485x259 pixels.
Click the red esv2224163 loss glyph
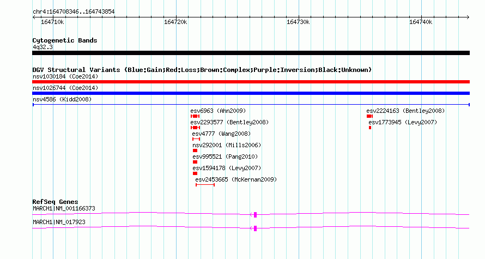[369, 116]
